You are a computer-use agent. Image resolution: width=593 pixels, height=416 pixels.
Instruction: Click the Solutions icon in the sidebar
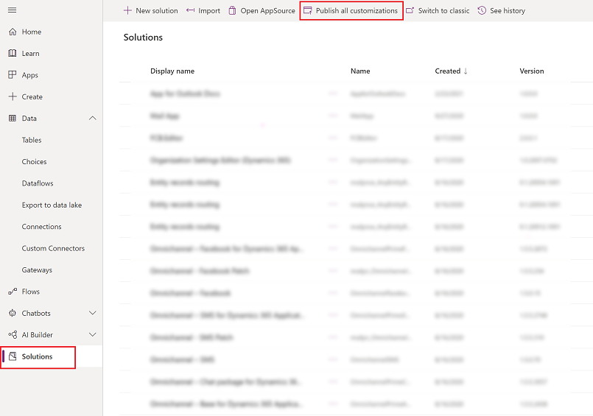[13, 356]
